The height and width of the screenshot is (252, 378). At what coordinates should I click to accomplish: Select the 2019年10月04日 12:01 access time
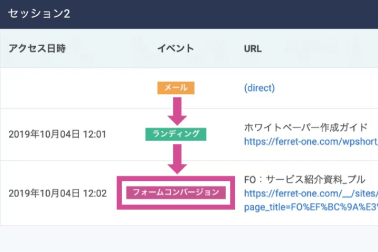pyautogui.click(x=57, y=134)
